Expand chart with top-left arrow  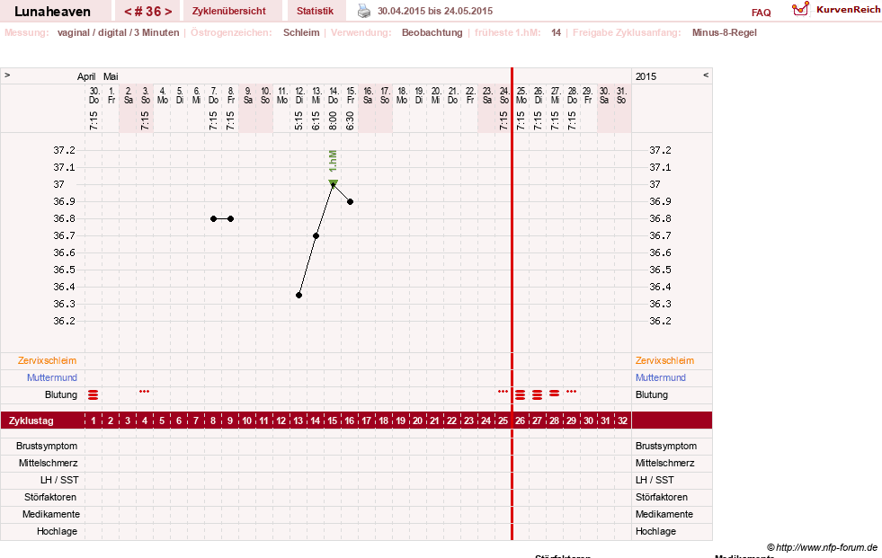coord(7,75)
